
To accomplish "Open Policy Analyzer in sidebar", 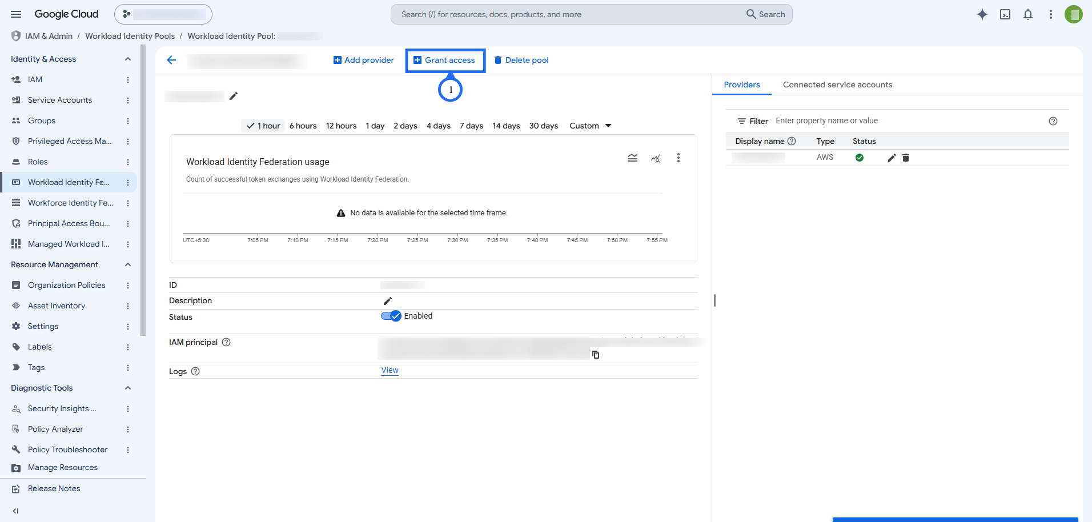I will click(55, 429).
